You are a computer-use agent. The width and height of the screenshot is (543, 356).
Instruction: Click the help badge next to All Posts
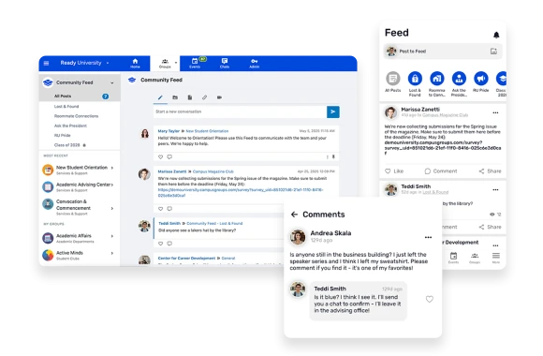(x=105, y=96)
